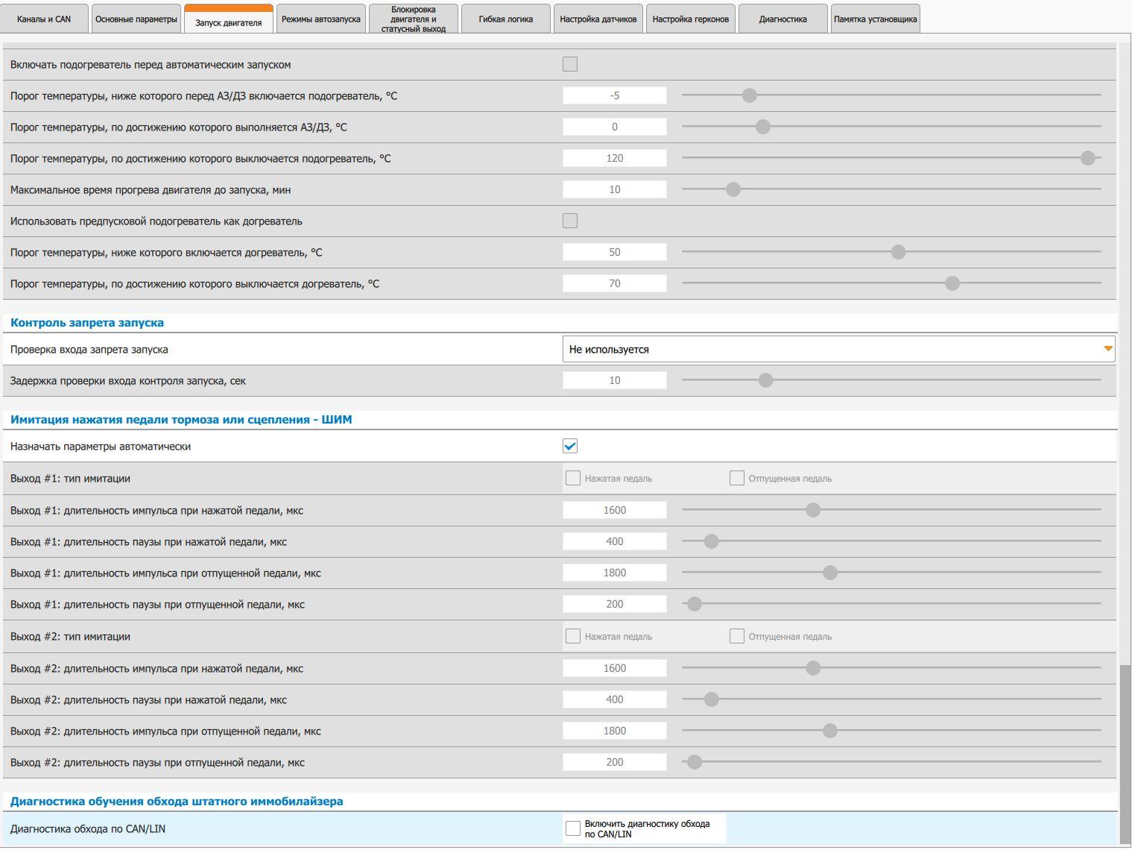Click Выход #2 released pedal pulse slider
The height and width of the screenshot is (850, 1132).
891,731
